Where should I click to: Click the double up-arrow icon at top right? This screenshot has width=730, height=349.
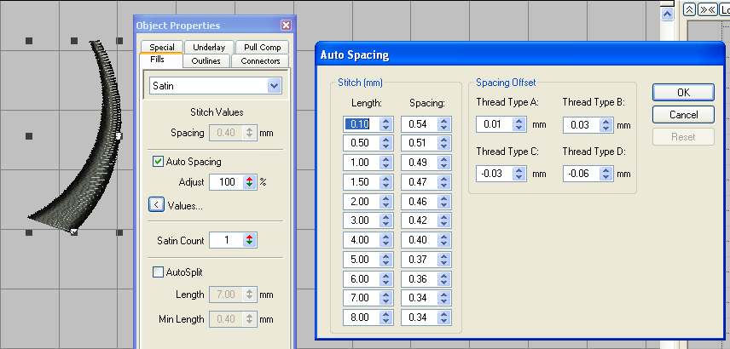click(689, 9)
